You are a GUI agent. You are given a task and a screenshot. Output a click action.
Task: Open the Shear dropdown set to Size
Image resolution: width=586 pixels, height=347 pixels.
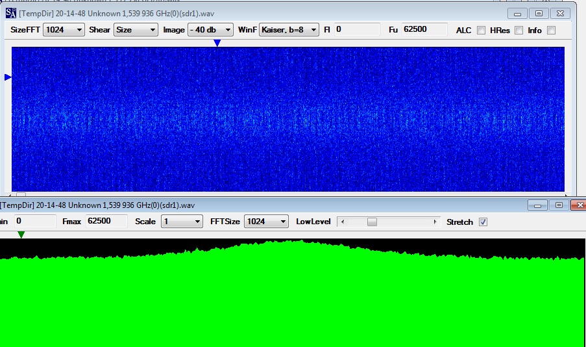point(136,30)
